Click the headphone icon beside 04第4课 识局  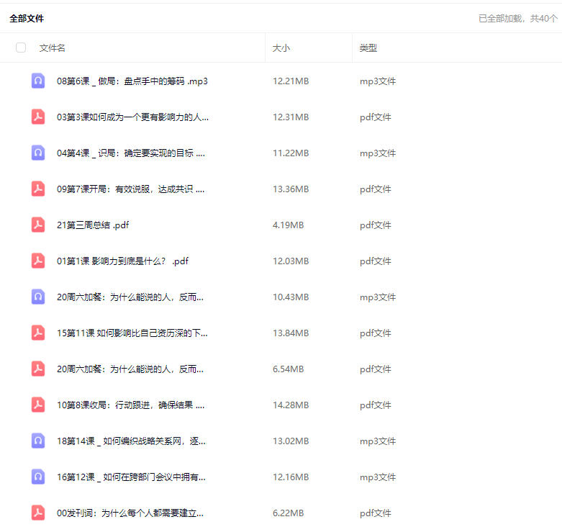[x=38, y=153]
